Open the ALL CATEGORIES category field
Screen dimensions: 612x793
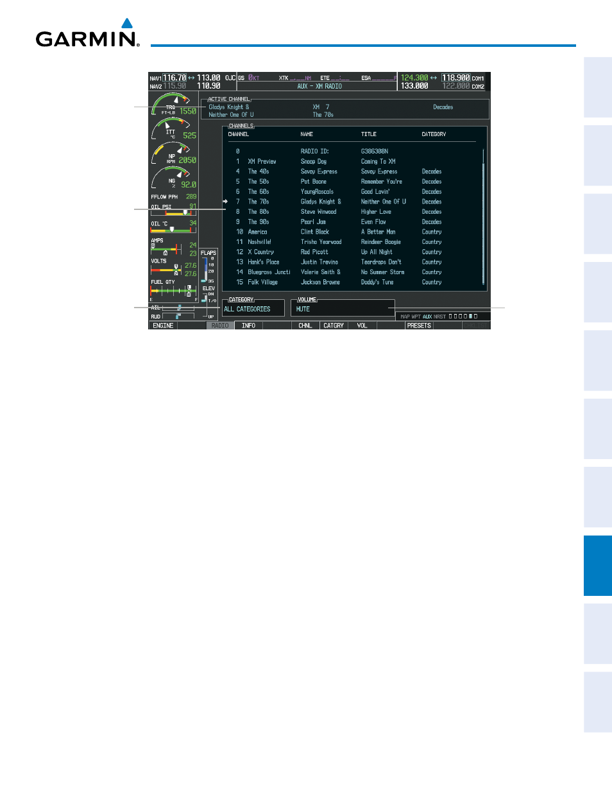click(253, 309)
